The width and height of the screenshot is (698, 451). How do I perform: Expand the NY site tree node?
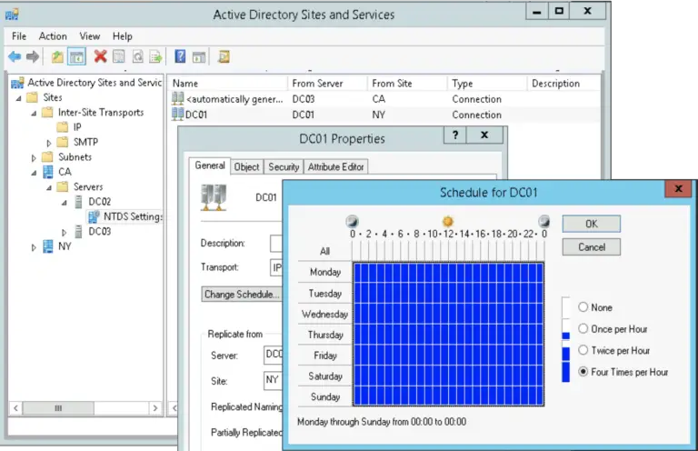[35, 246]
